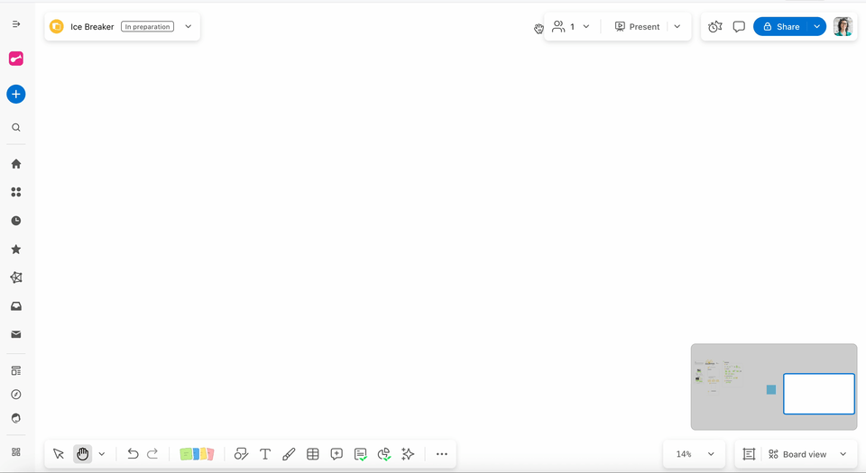Insert a table
The image size is (866, 473).
(313, 454)
